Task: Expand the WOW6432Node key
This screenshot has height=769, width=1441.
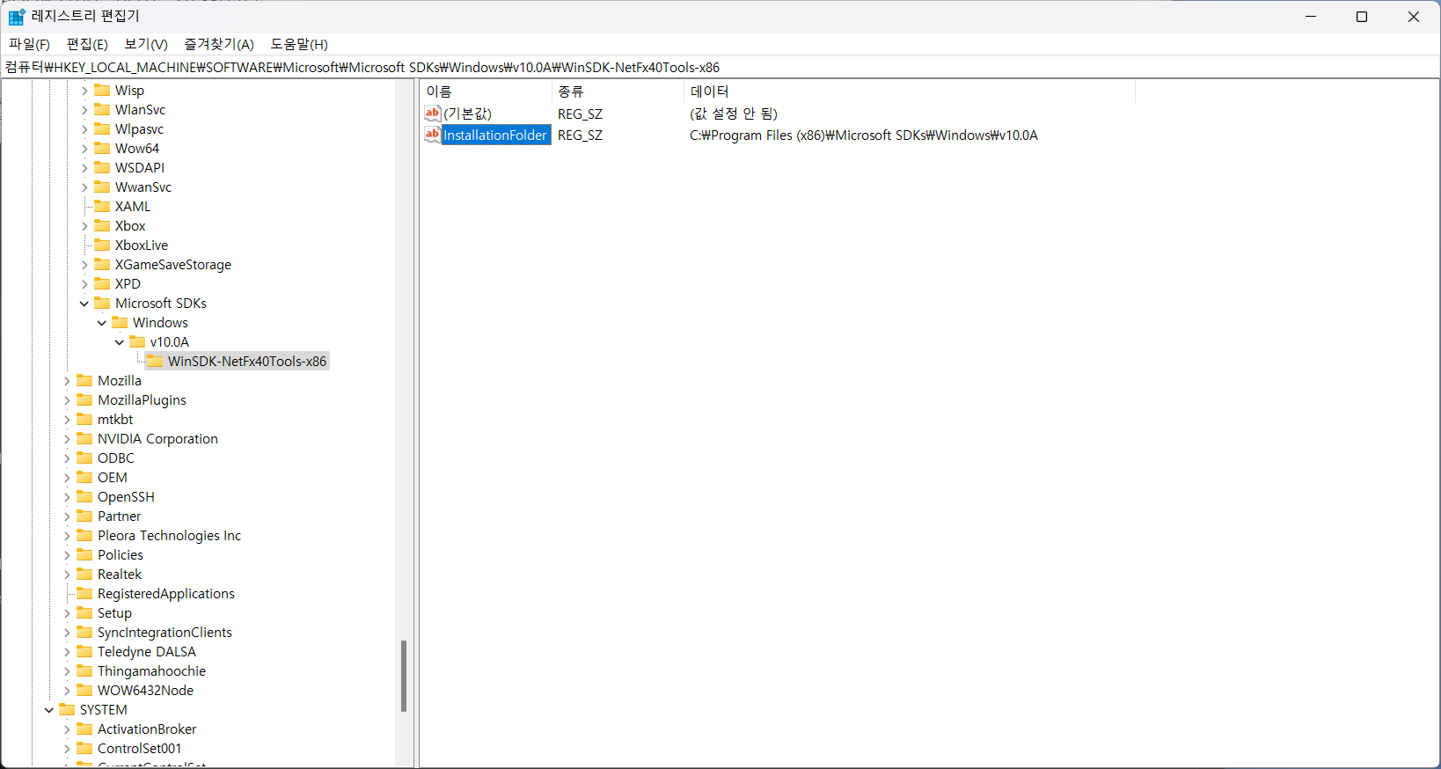Action: pos(67,690)
